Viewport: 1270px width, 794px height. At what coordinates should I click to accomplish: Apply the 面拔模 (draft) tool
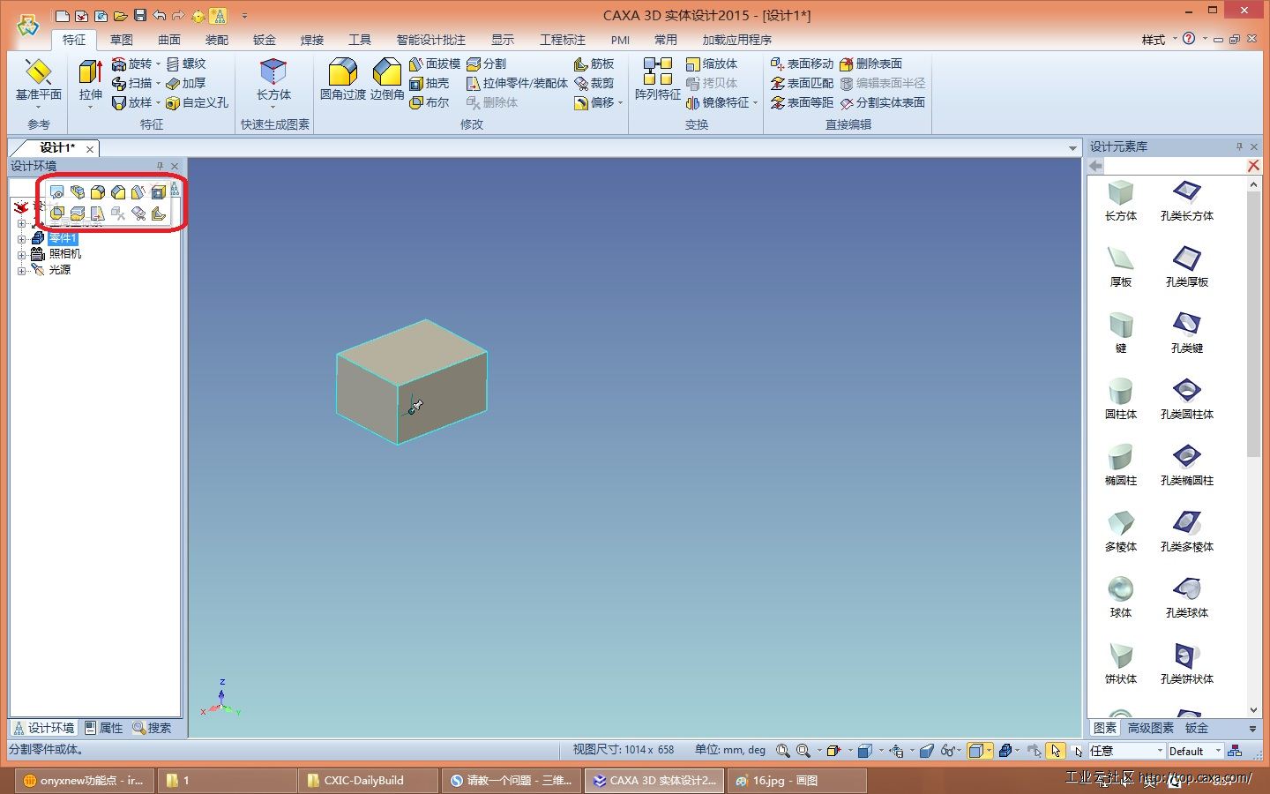tap(435, 64)
